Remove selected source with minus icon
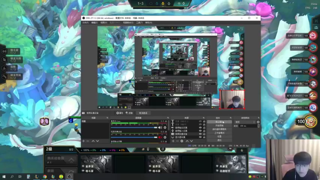The width and height of the screenshot is (320, 180). point(177,141)
